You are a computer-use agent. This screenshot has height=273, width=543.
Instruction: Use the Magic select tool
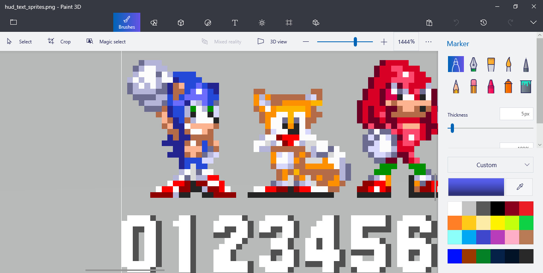(x=106, y=41)
